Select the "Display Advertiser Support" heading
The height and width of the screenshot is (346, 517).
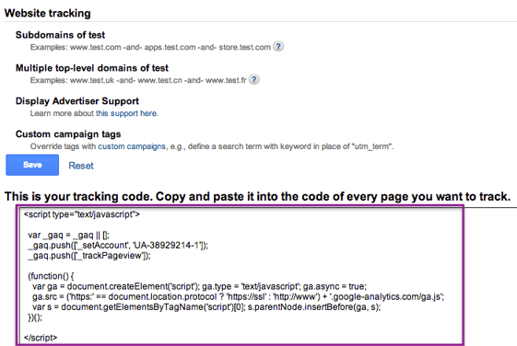pos(77,101)
